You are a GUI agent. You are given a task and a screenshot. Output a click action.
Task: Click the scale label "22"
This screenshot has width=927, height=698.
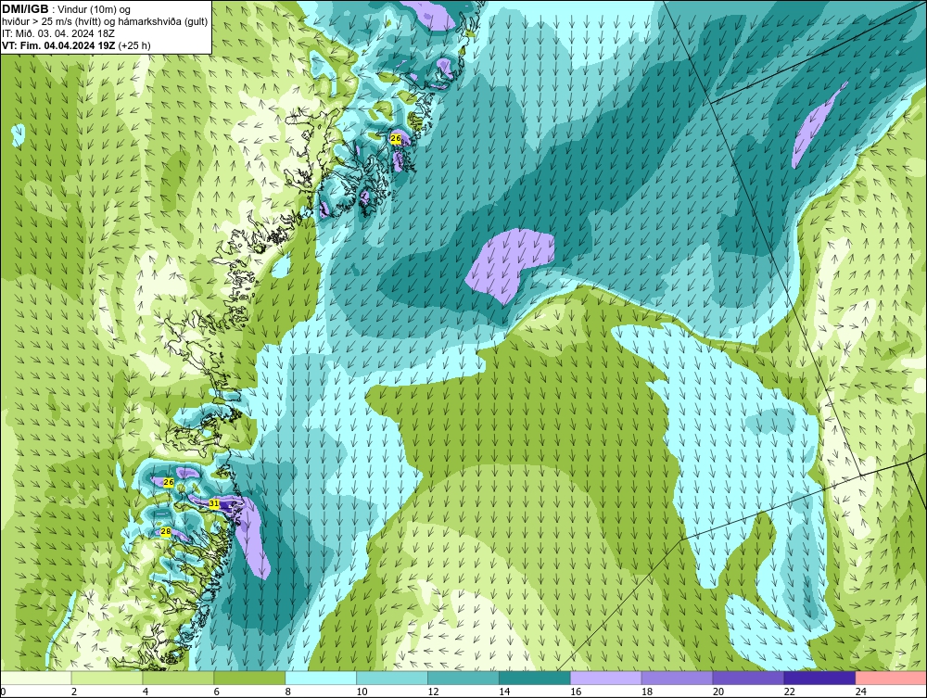pos(790,692)
